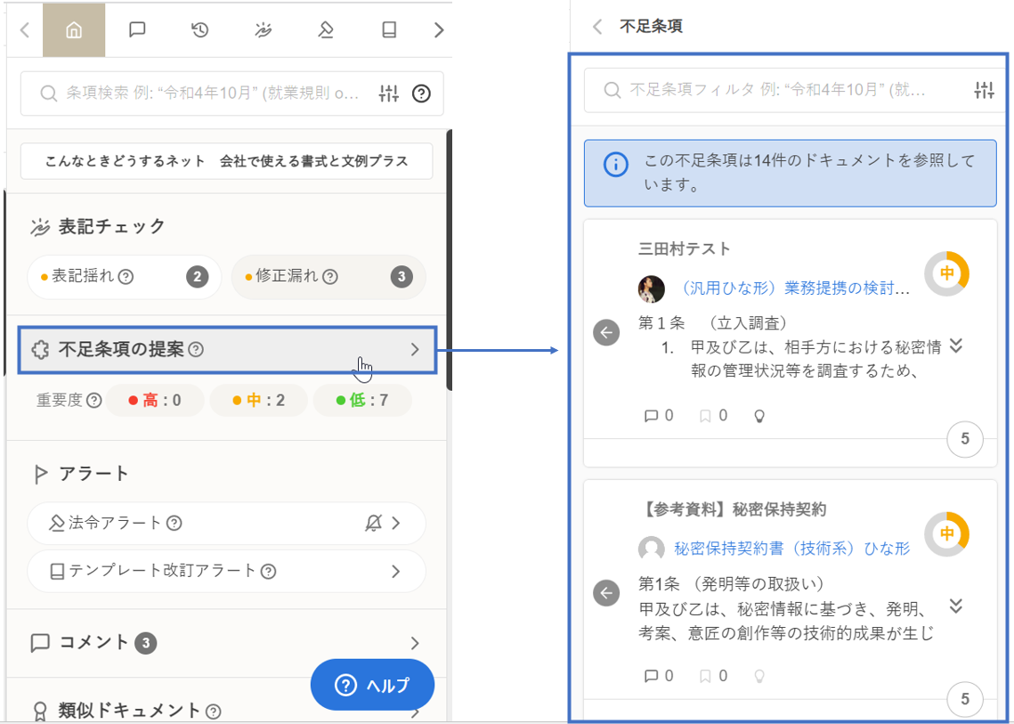Click filter sliders icon in clause search
The width and height of the screenshot is (1014, 724).
point(389,94)
